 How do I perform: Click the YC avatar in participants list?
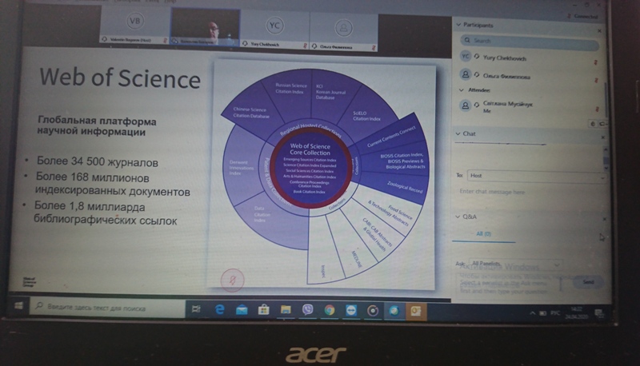[x=466, y=56]
